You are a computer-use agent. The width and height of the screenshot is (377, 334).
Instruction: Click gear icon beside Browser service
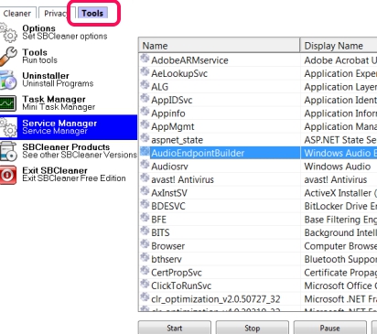coord(145,244)
